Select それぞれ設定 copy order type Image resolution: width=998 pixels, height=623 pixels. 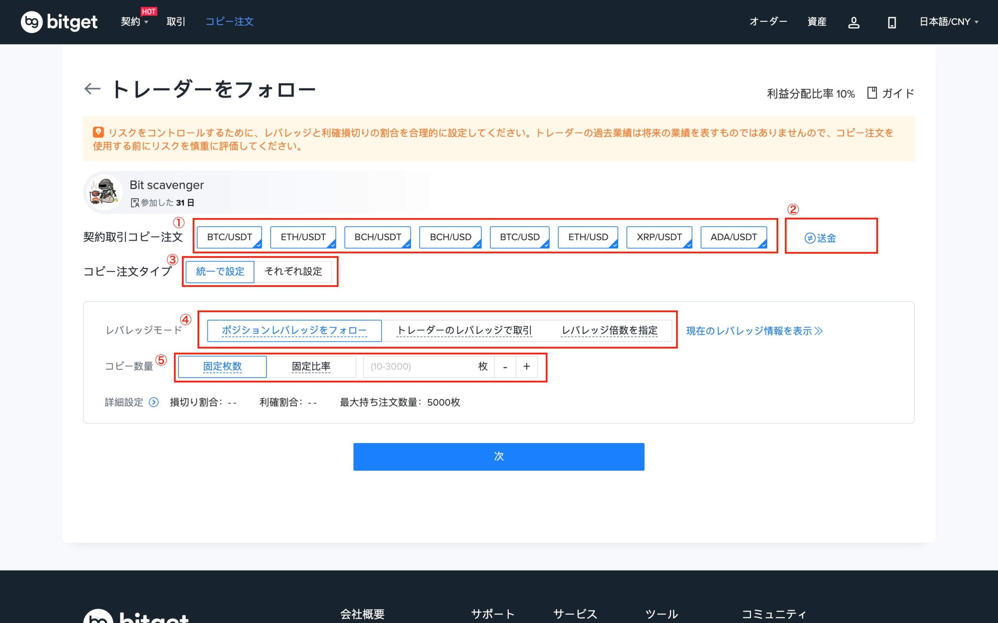tap(293, 271)
